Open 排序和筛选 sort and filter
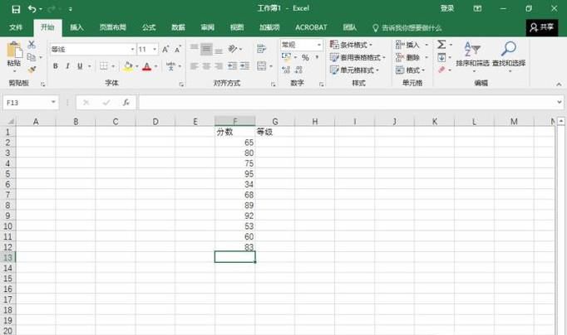567x335 pixels. click(472, 56)
